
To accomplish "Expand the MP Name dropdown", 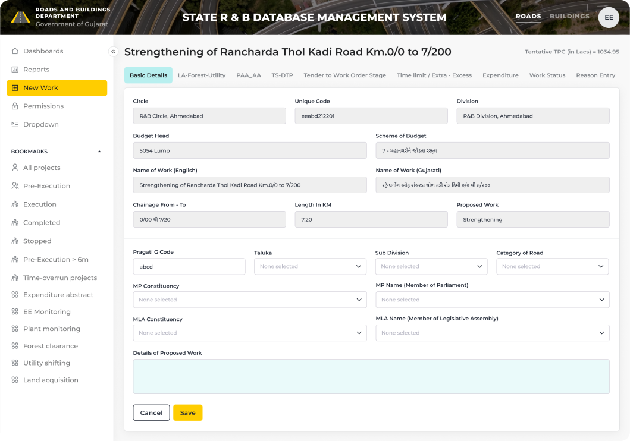I will [x=493, y=300].
